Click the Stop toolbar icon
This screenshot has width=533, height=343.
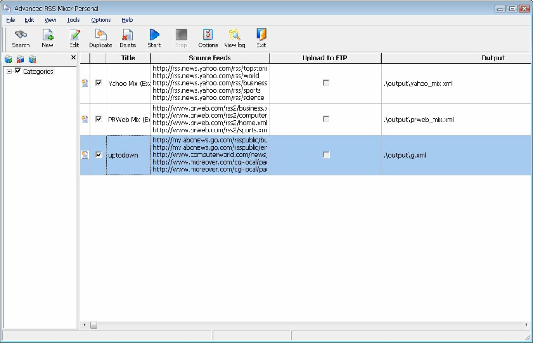[x=181, y=35]
